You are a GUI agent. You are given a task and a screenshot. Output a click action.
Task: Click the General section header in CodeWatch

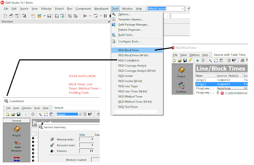coord(17,121)
